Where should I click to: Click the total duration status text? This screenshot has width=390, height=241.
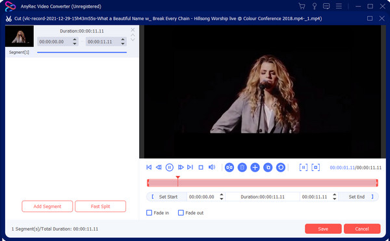[55, 229]
